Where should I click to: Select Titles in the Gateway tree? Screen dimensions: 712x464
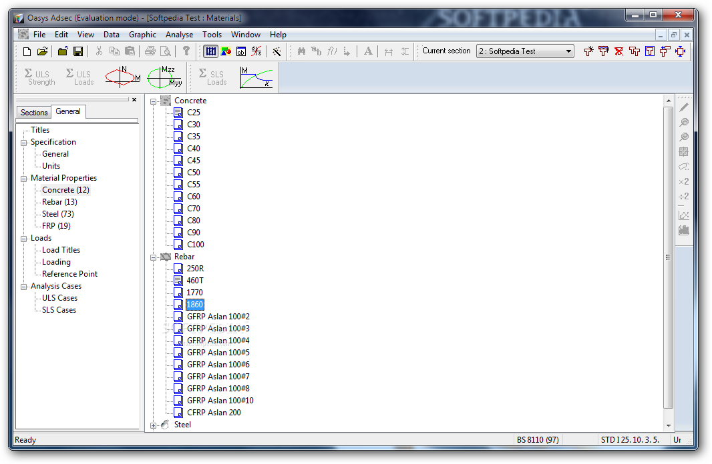point(40,130)
